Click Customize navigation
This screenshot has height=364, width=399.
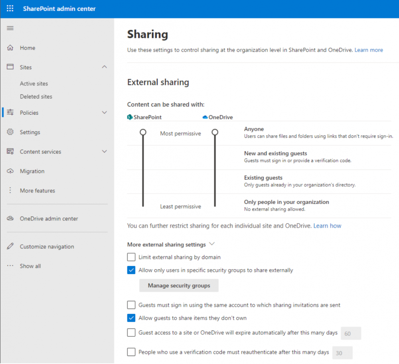coord(47,247)
